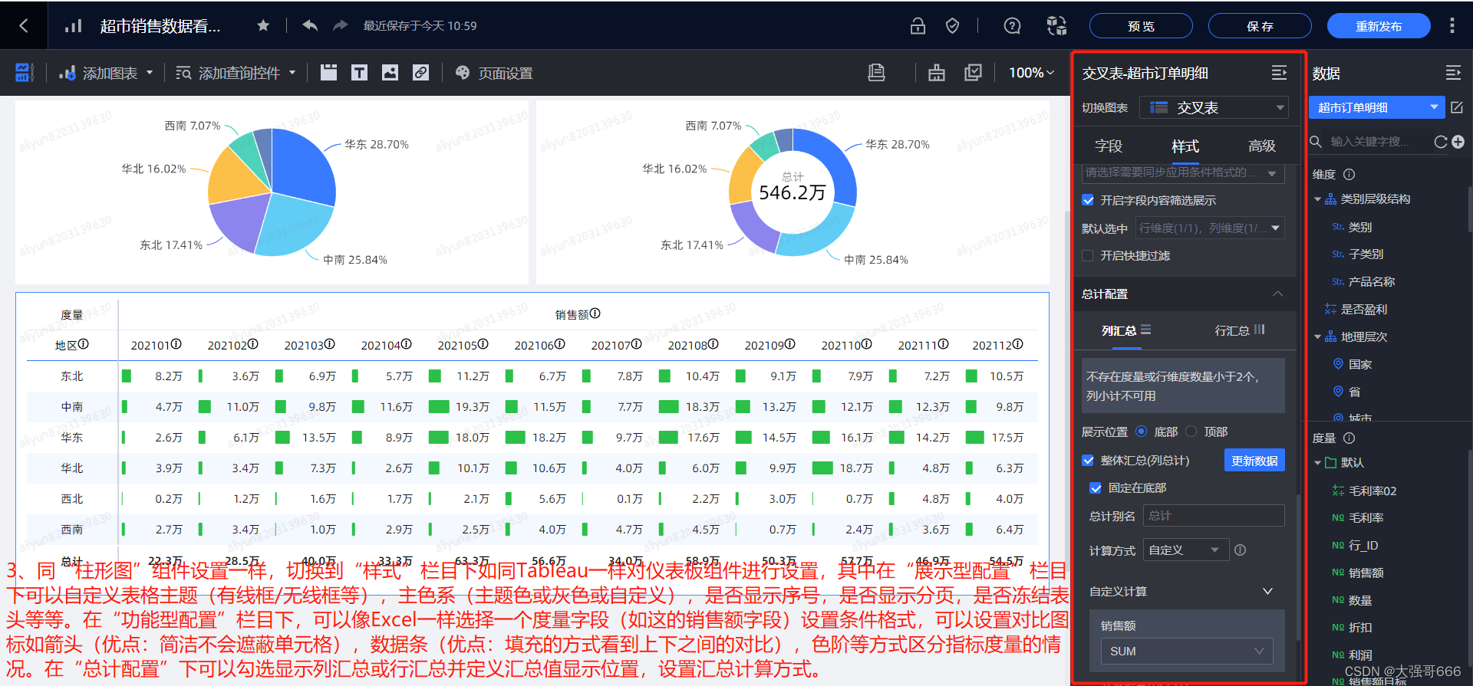Insert an image widget

tap(390, 73)
